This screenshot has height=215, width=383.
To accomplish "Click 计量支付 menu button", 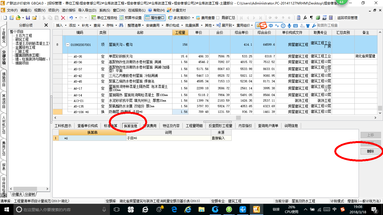I will (x=176, y=10).
